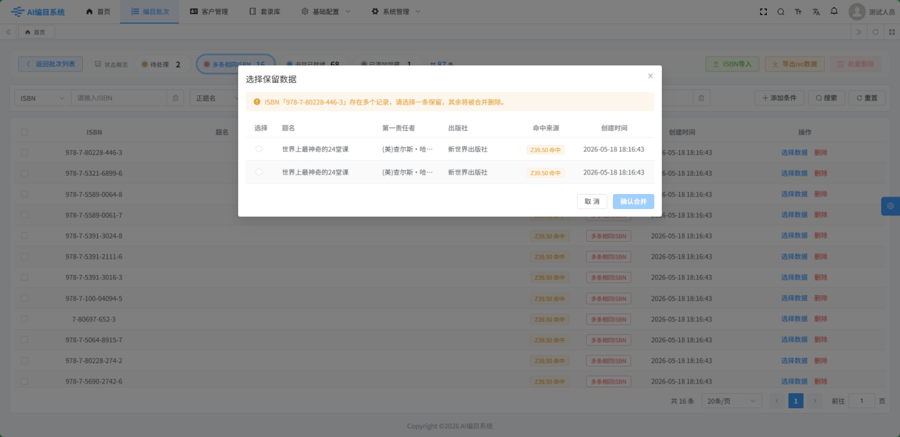
Task: Select the first record's radio button in the dialog
Action: point(259,149)
